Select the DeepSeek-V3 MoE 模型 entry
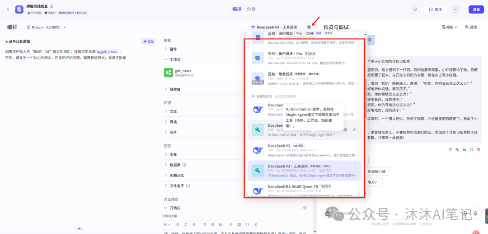488x234 pixels. pos(305,150)
